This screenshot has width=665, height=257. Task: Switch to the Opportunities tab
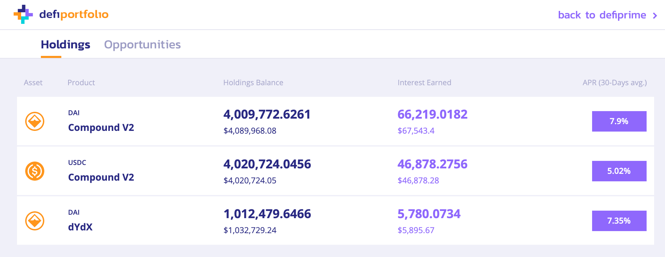(x=142, y=45)
